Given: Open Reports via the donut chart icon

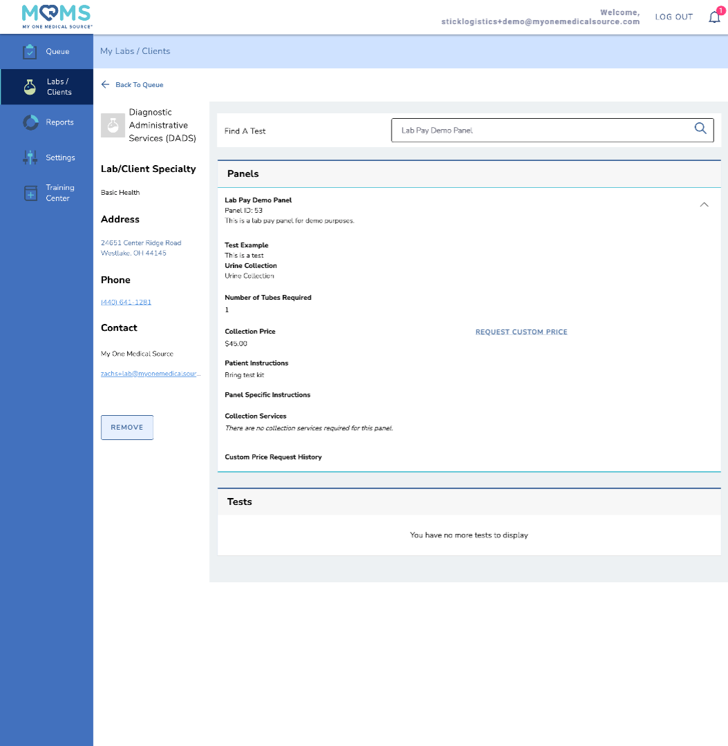Looking at the screenshot, I should pos(30,122).
